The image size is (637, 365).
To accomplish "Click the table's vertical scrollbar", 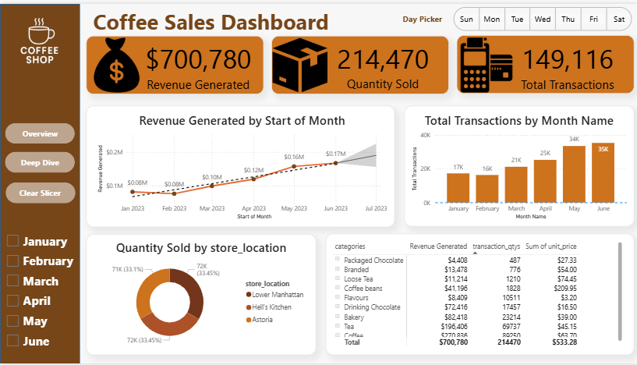I will coord(620,289).
